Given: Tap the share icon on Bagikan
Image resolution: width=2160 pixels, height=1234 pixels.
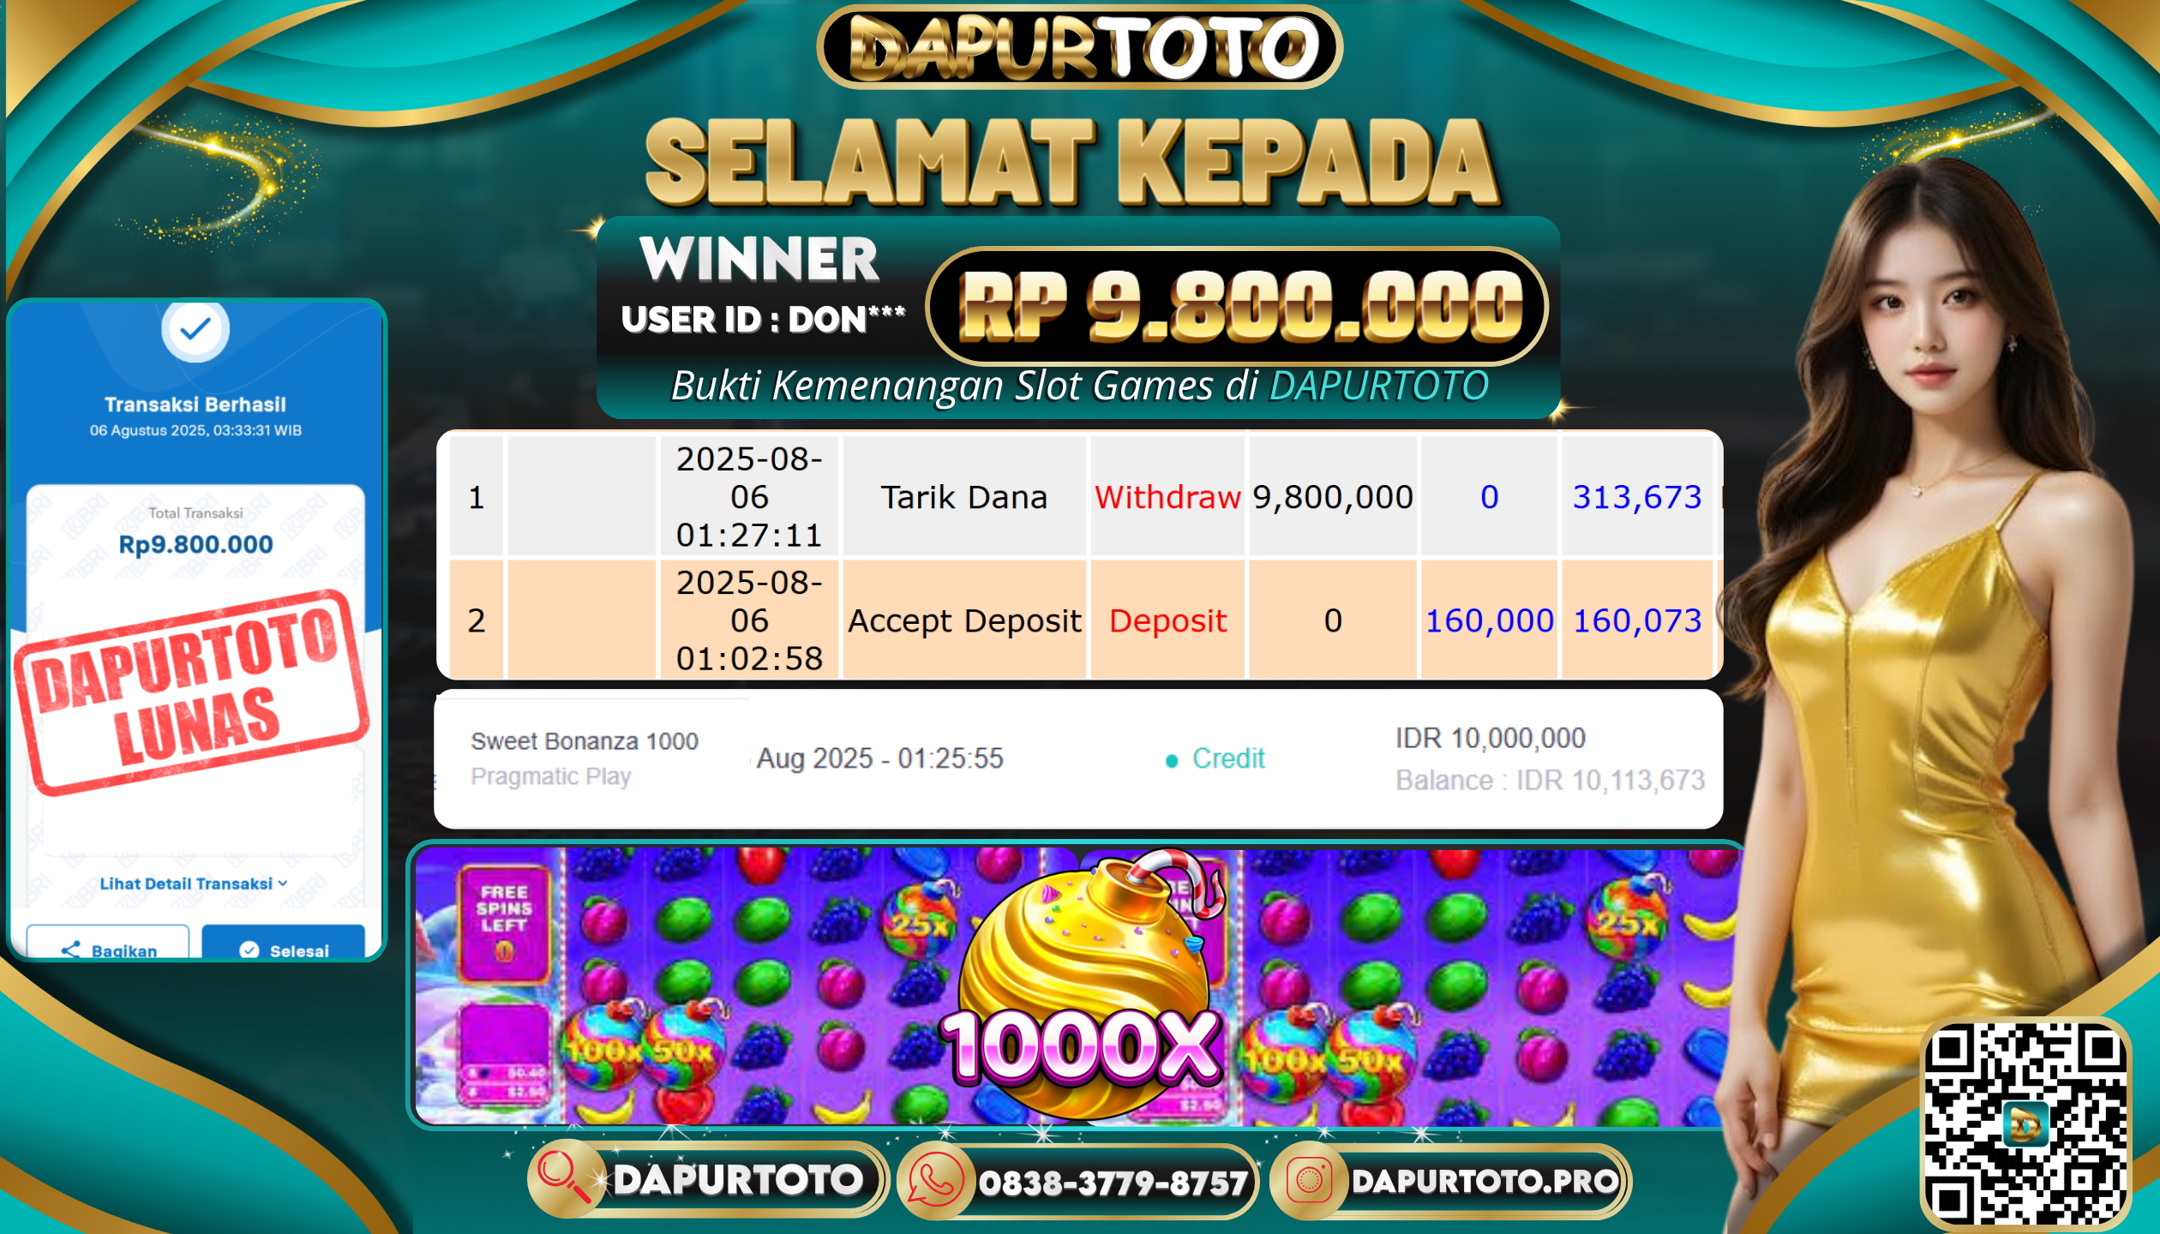Looking at the screenshot, I should pos(70,949).
